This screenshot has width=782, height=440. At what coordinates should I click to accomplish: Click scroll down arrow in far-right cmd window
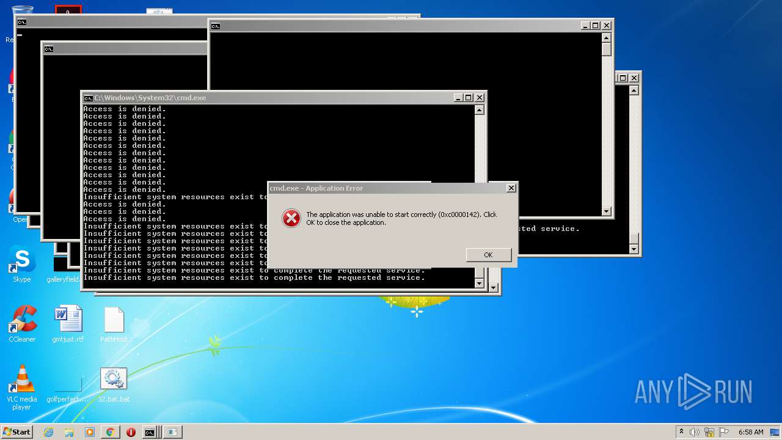634,249
